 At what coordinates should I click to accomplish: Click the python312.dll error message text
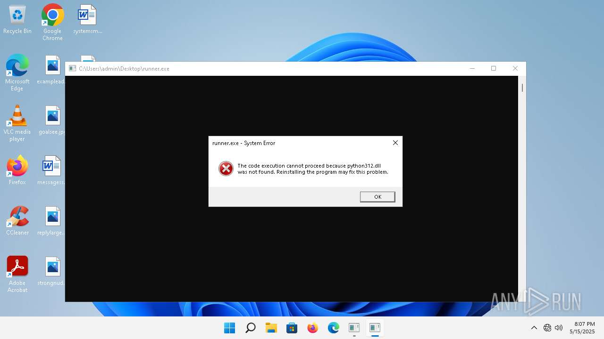(313, 169)
